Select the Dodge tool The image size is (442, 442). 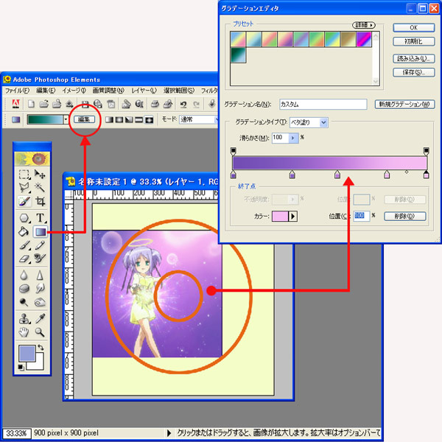(24, 302)
